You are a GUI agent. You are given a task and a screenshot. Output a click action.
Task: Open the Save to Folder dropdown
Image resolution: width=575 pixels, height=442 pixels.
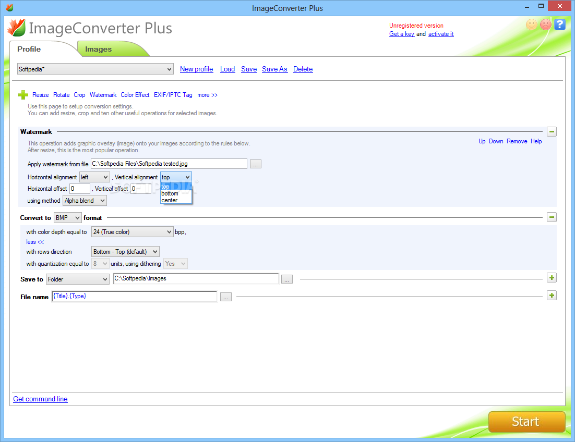78,279
